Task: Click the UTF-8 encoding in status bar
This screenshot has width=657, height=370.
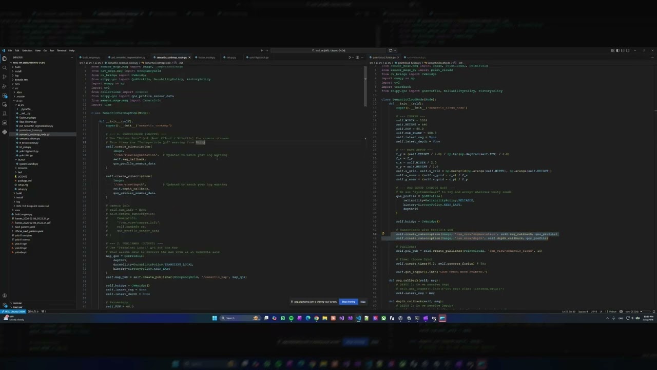Action: [594, 311]
